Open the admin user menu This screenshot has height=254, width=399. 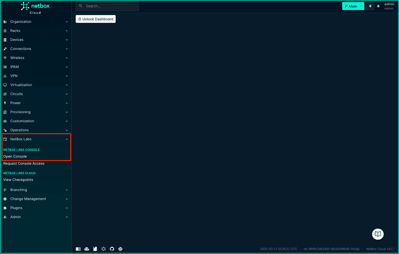pos(389,6)
